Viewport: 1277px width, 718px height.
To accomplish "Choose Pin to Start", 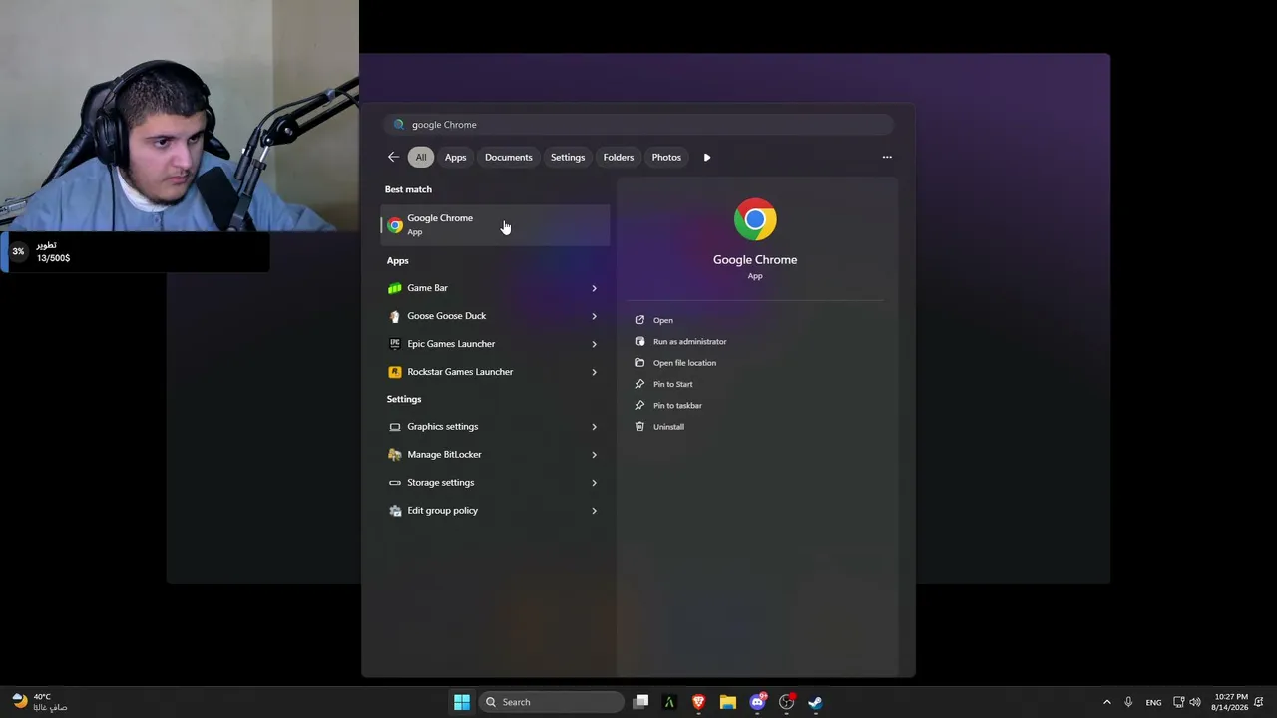I will click(672, 384).
